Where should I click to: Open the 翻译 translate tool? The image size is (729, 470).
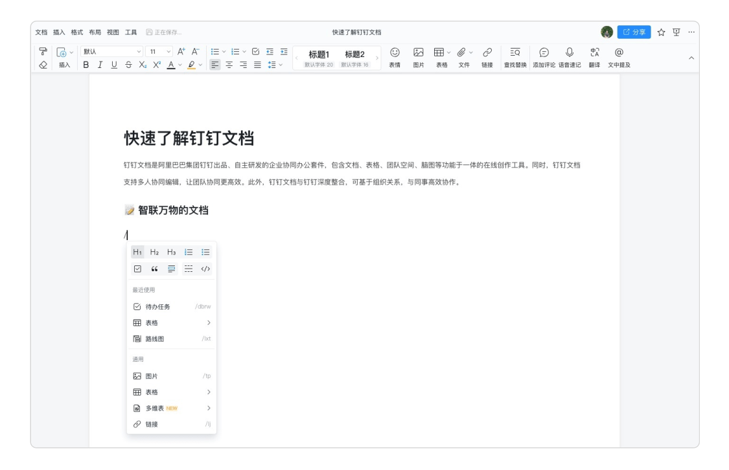(594, 58)
